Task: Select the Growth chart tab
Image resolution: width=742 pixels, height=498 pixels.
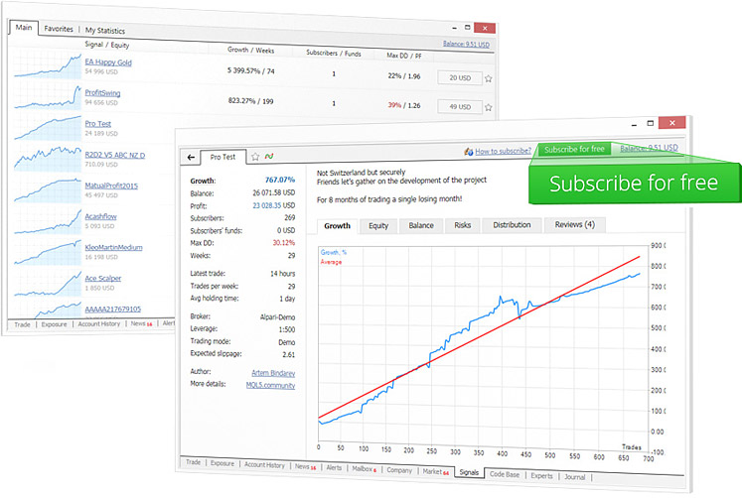Action: pyautogui.click(x=338, y=226)
